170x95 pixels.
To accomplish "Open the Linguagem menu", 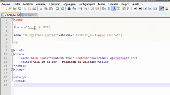I will (x=69, y=4).
